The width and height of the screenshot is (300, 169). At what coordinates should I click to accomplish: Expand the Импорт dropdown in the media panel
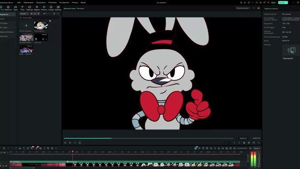tap(24, 14)
